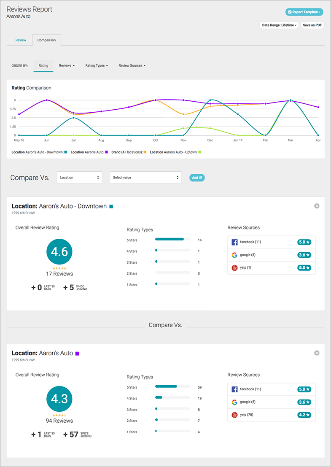
Task: Click the Nov point on orange Brand line
Action: (x=183, y=114)
